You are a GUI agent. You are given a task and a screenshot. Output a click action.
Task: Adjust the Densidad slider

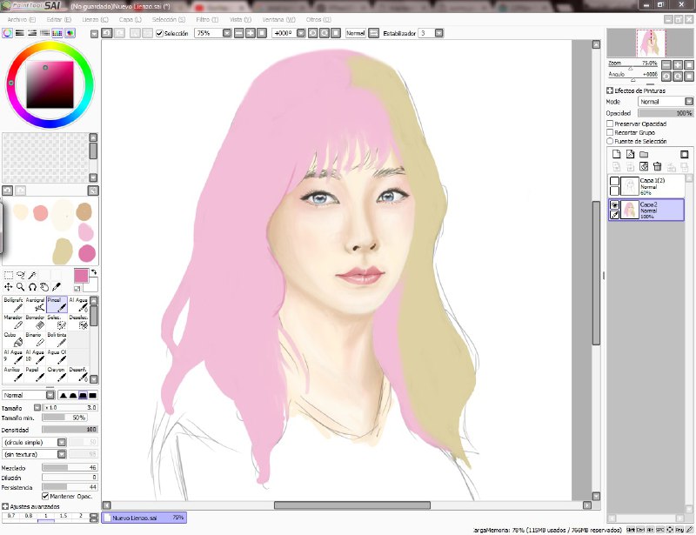70,430
